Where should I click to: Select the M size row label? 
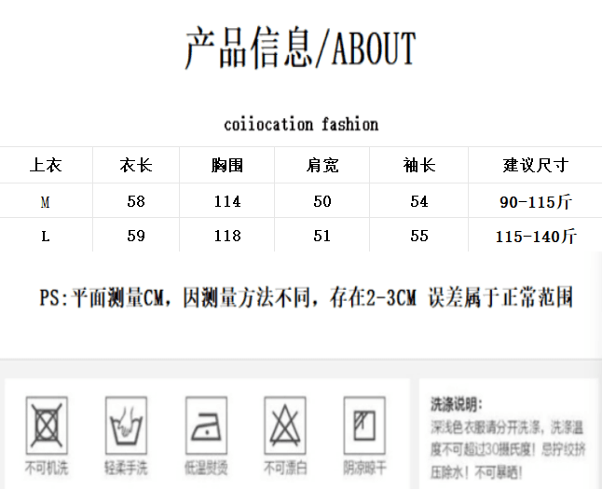tap(46, 202)
